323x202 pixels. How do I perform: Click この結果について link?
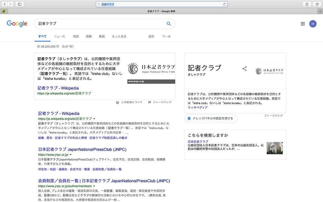coord(132,102)
